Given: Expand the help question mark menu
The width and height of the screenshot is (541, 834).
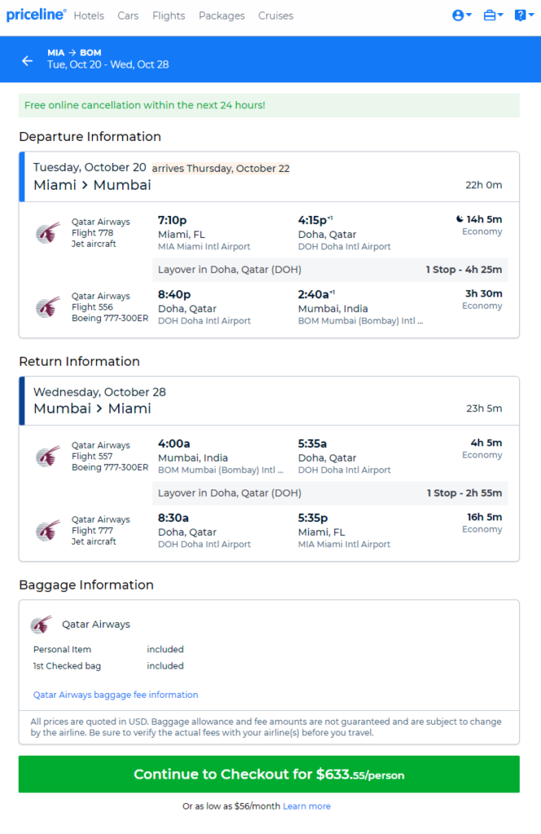Looking at the screenshot, I should 523,15.
